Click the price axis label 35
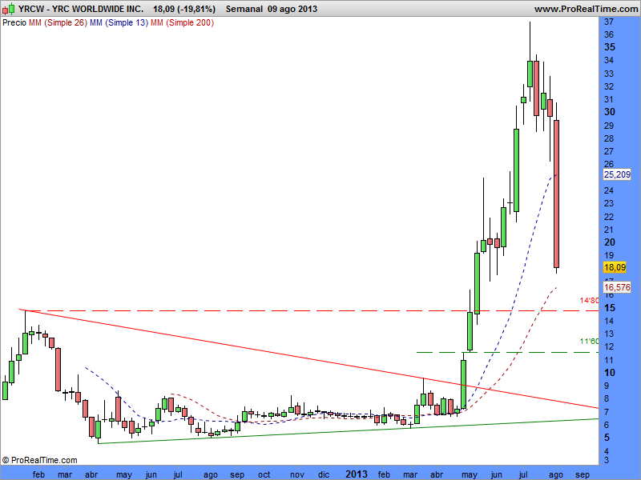The width and height of the screenshot is (641, 480). pos(610,47)
